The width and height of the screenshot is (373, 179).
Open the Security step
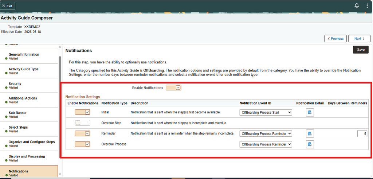pyautogui.click(x=29, y=85)
